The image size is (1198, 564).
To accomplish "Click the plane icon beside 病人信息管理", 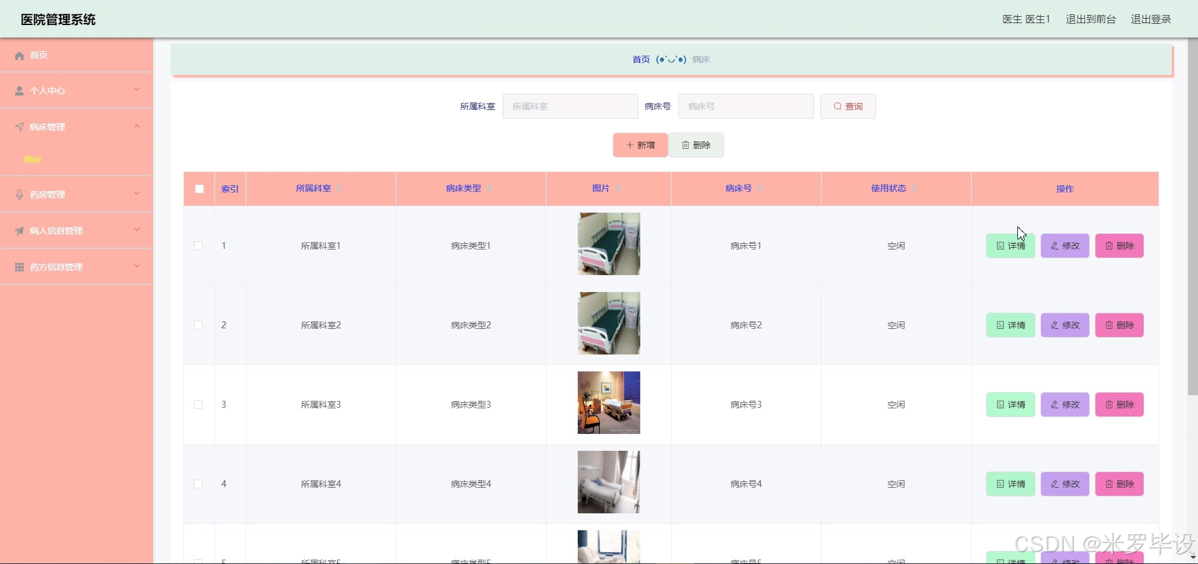I will (19, 231).
